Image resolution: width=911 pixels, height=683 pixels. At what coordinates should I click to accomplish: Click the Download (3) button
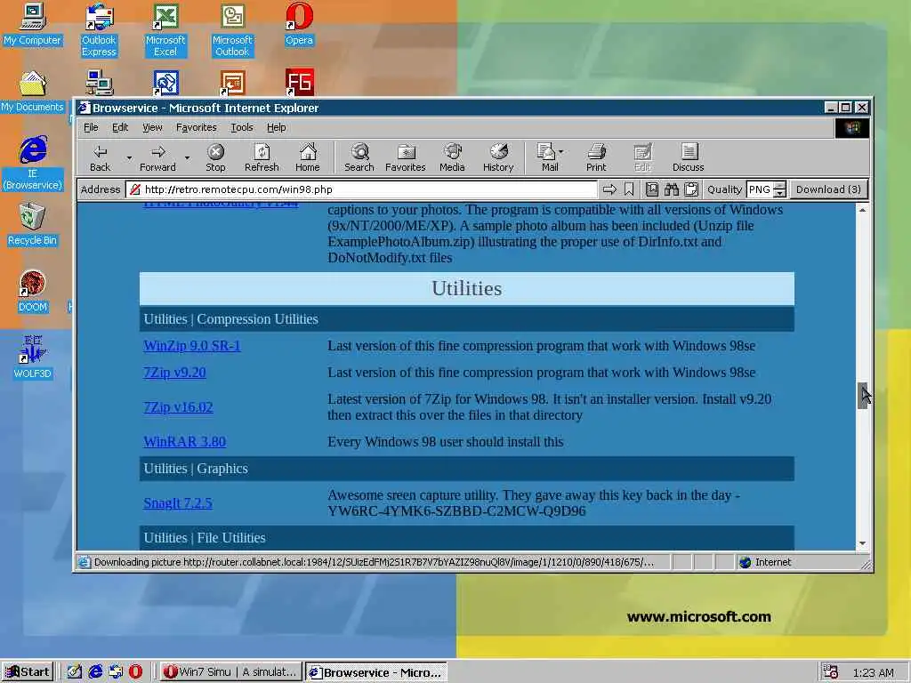[x=828, y=189]
